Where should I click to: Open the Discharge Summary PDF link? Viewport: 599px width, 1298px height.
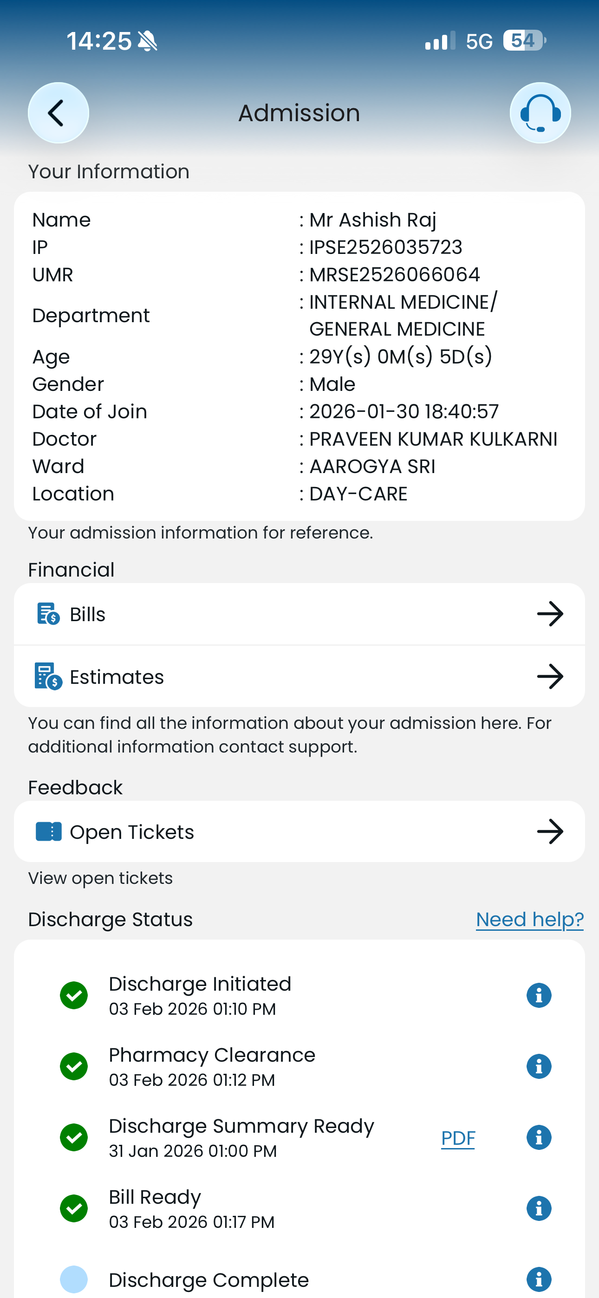pyautogui.click(x=458, y=1138)
